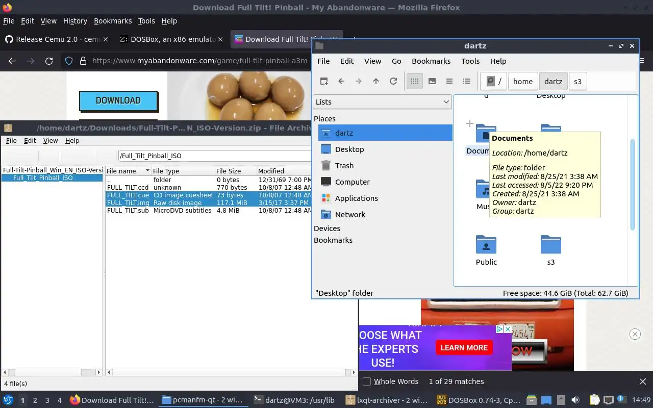653x408 pixels.
Task: Click the archiver path input field
Action: [x=215, y=156]
